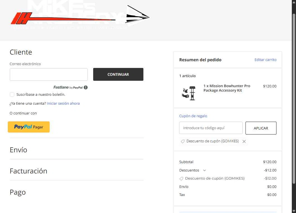Expand the Descuentos chevron
Viewport: 296px width, 213px height.
click(204, 170)
